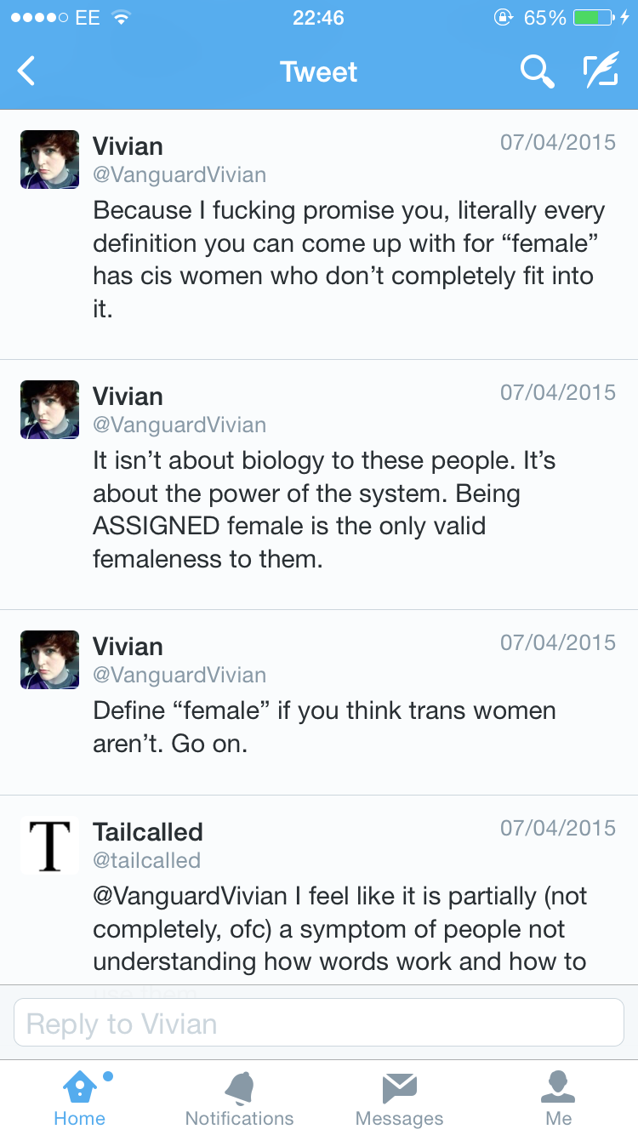638x1135 pixels.
Task: Open the @tailcalled handle link
Action: tap(146, 860)
